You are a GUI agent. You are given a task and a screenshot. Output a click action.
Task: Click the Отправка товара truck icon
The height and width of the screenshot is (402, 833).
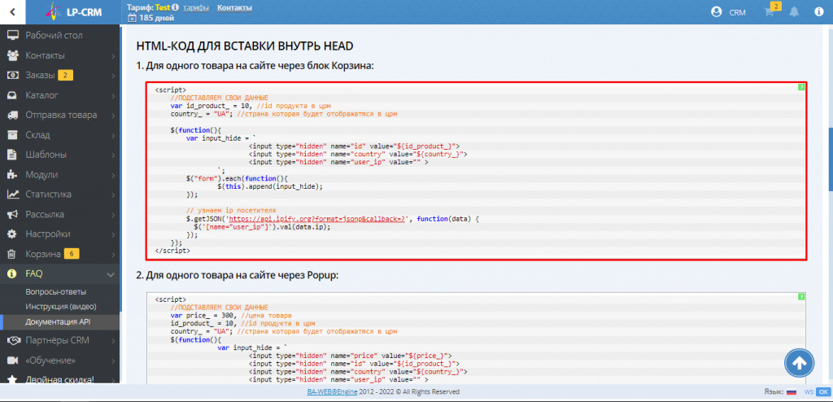[x=13, y=115]
